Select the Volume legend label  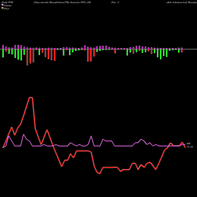click(7, 6)
